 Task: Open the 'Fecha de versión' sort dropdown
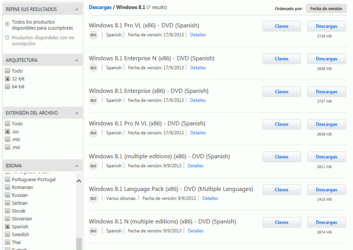coord(326,9)
